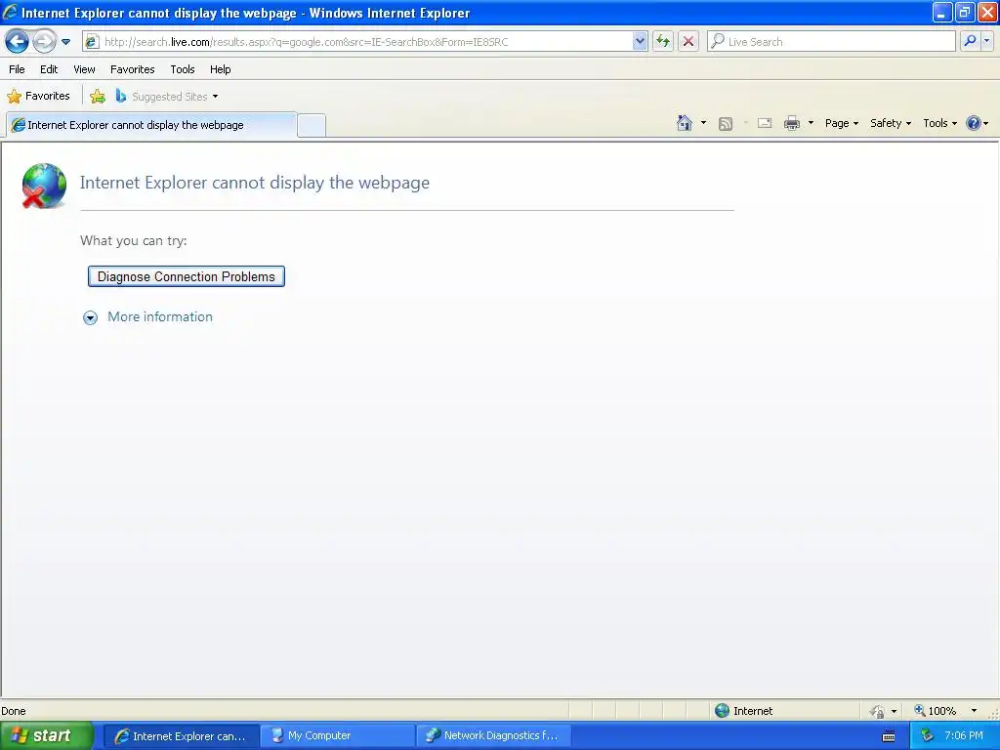1000x750 pixels.
Task: Click the Print icon
Action: pos(791,123)
